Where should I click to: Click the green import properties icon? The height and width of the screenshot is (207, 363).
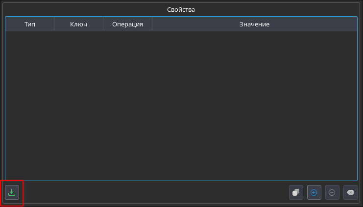[12, 192]
